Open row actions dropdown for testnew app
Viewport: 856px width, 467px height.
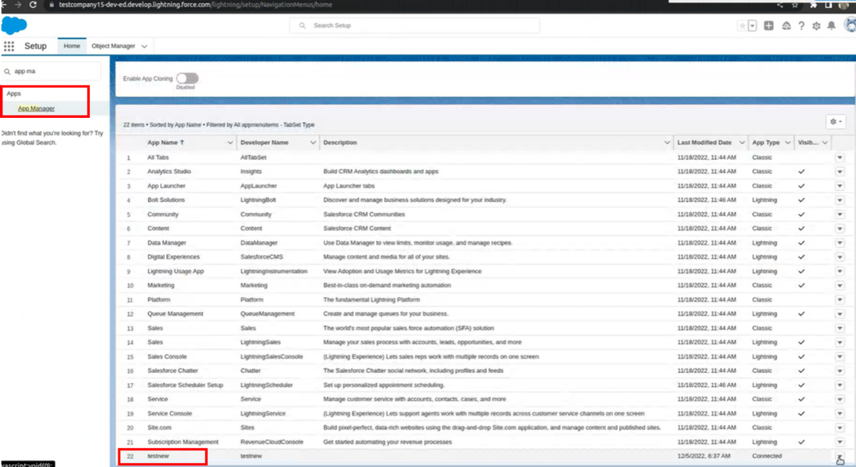point(839,457)
